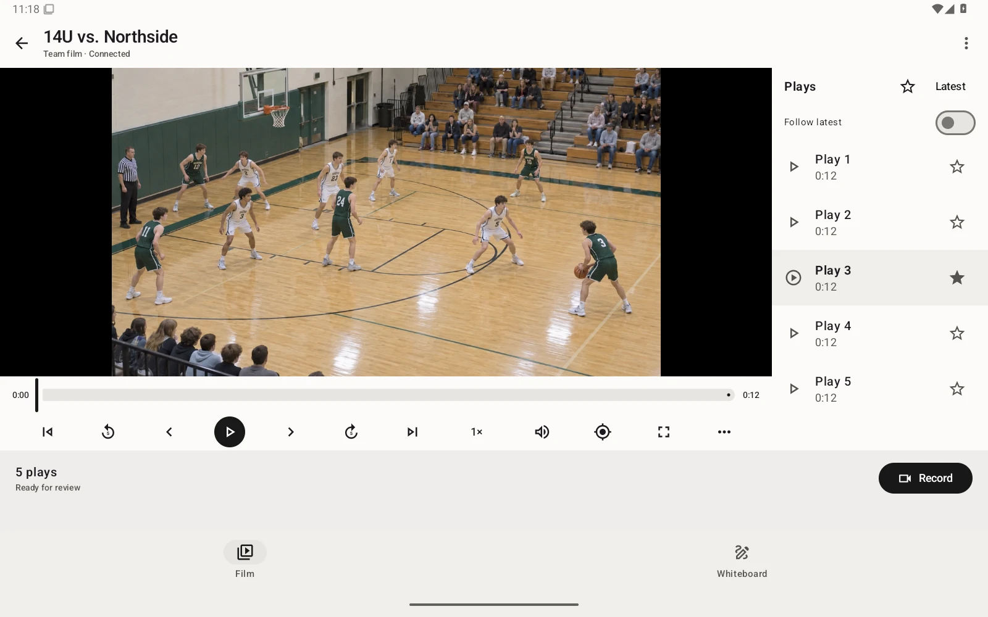Viewport: 988px width, 617px height.
Task: Select the Play 4 title text
Action: point(833,326)
